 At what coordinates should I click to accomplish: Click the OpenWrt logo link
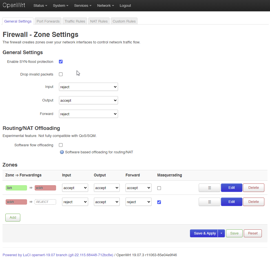(x=14, y=5)
